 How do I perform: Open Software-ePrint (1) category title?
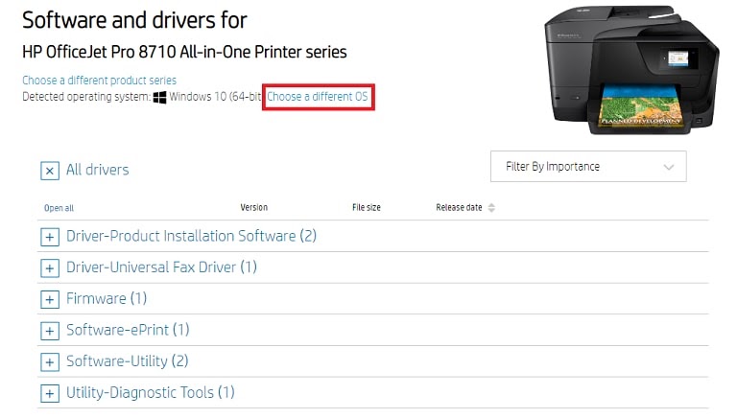[128, 330]
